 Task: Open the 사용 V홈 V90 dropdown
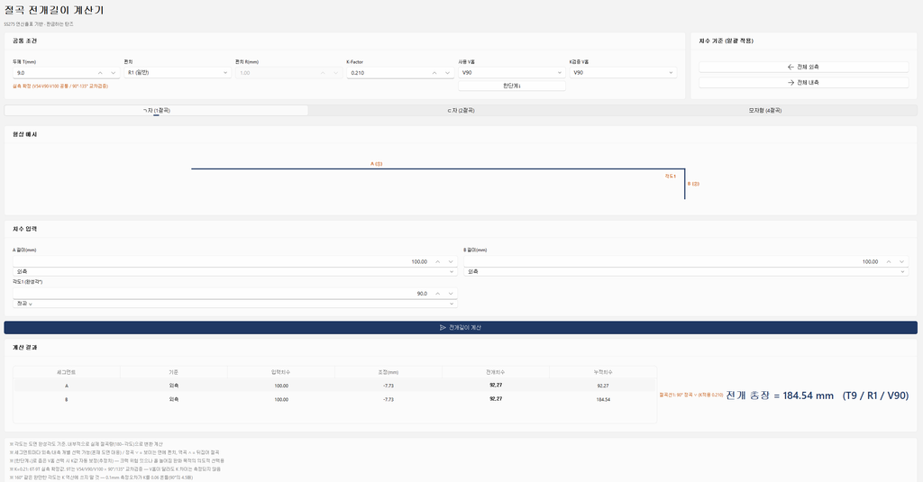tap(512, 73)
